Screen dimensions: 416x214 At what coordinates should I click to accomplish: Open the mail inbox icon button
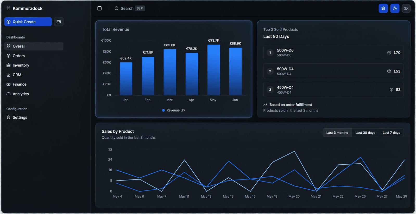pos(59,22)
